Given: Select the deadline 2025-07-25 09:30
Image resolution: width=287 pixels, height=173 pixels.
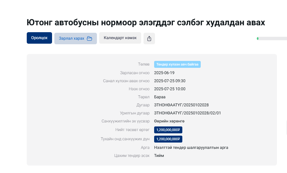Looking at the screenshot, I should tap(170, 81).
